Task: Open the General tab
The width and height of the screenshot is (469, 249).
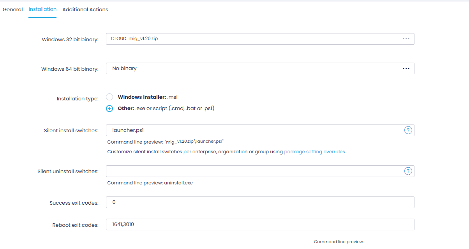Action: 13,9
